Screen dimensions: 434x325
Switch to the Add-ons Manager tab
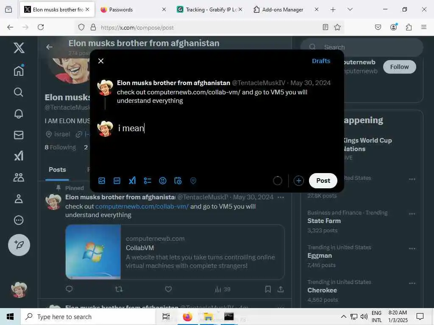point(286,9)
